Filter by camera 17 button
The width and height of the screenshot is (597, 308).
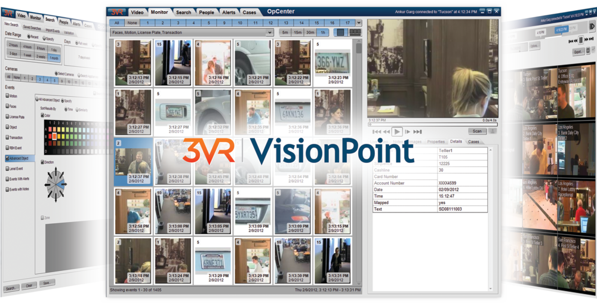tap(347, 23)
